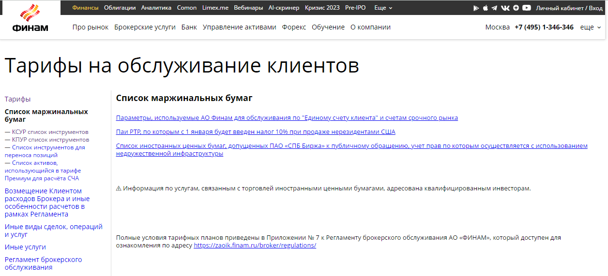Screen dimensions: 608x276
Task: Open the Zen (star circle) icon
Action: (516, 8)
